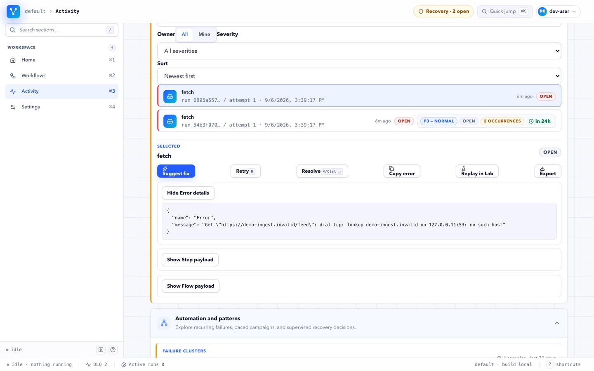Click the inbox icon of run 6895a557
This screenshot has height=371, width=594.
tap(170, 96)
